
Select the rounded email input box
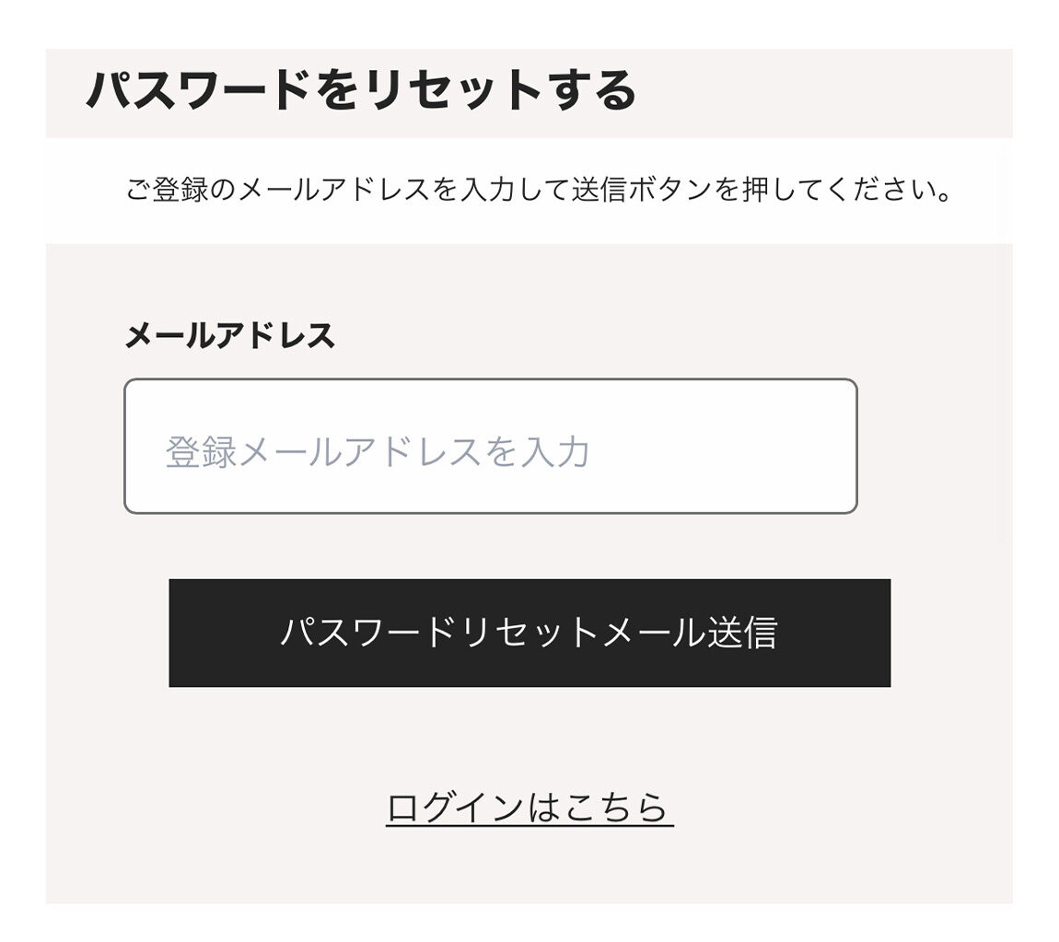pos(490,446)
